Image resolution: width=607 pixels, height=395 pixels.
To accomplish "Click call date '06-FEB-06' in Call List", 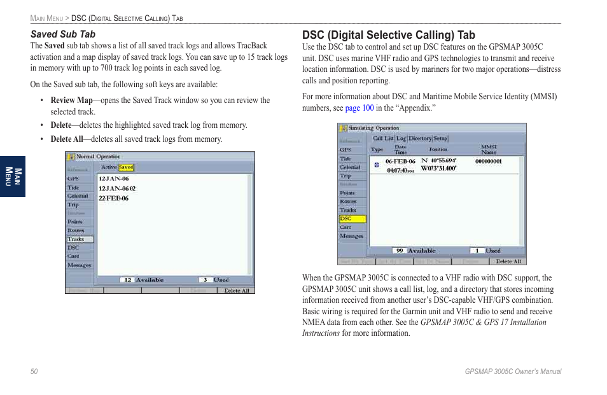I will [400, 162].
